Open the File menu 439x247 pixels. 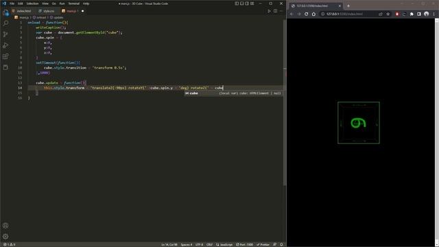coord(12,3)
